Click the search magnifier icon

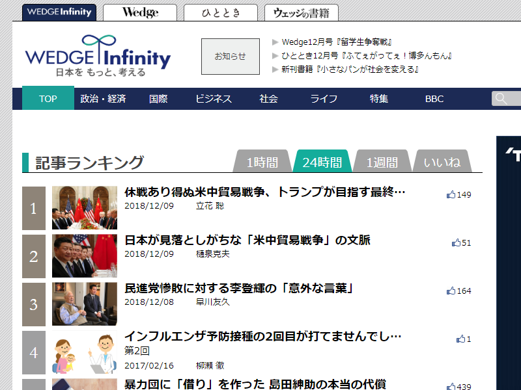(x=501, y=99)
